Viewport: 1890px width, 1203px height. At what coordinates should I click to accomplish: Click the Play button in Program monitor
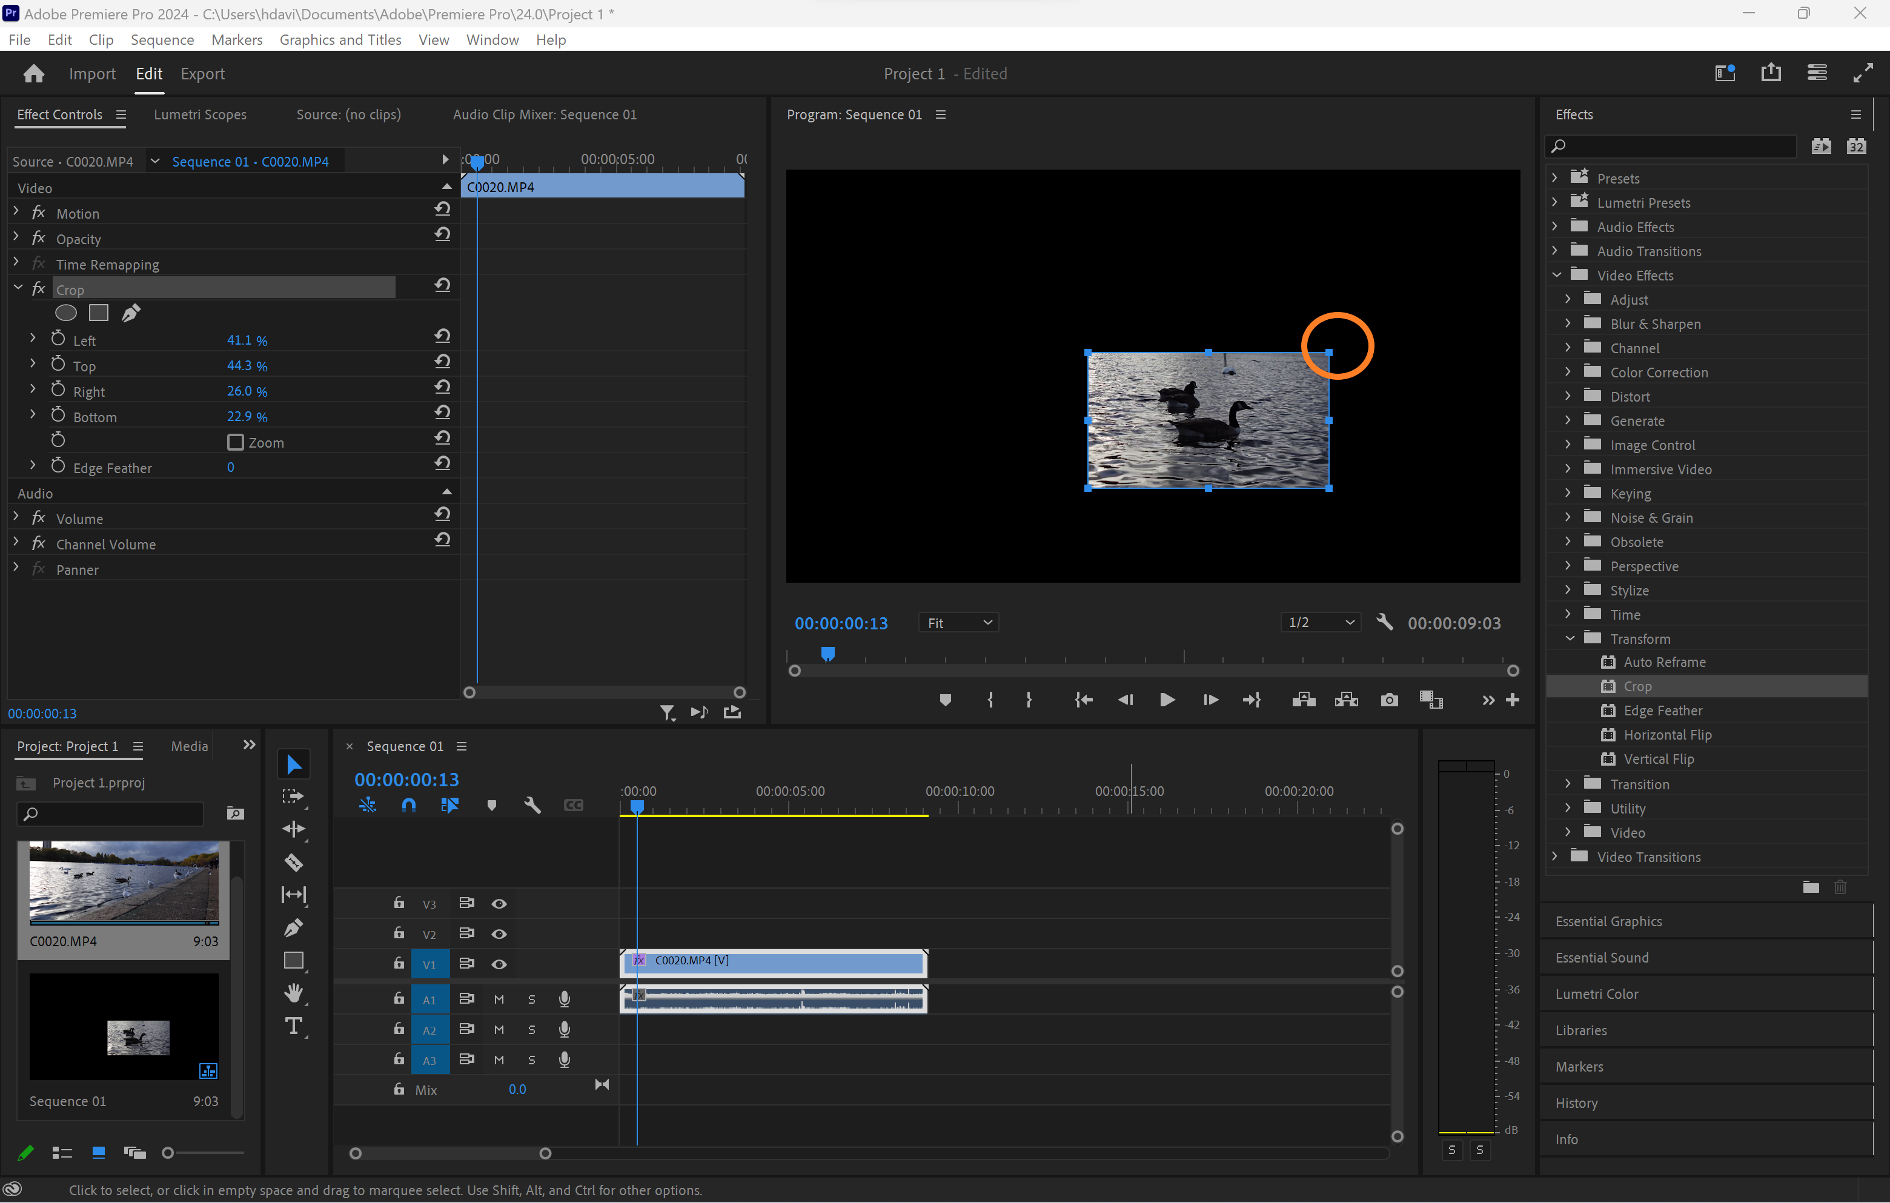tap(1167, 700)
